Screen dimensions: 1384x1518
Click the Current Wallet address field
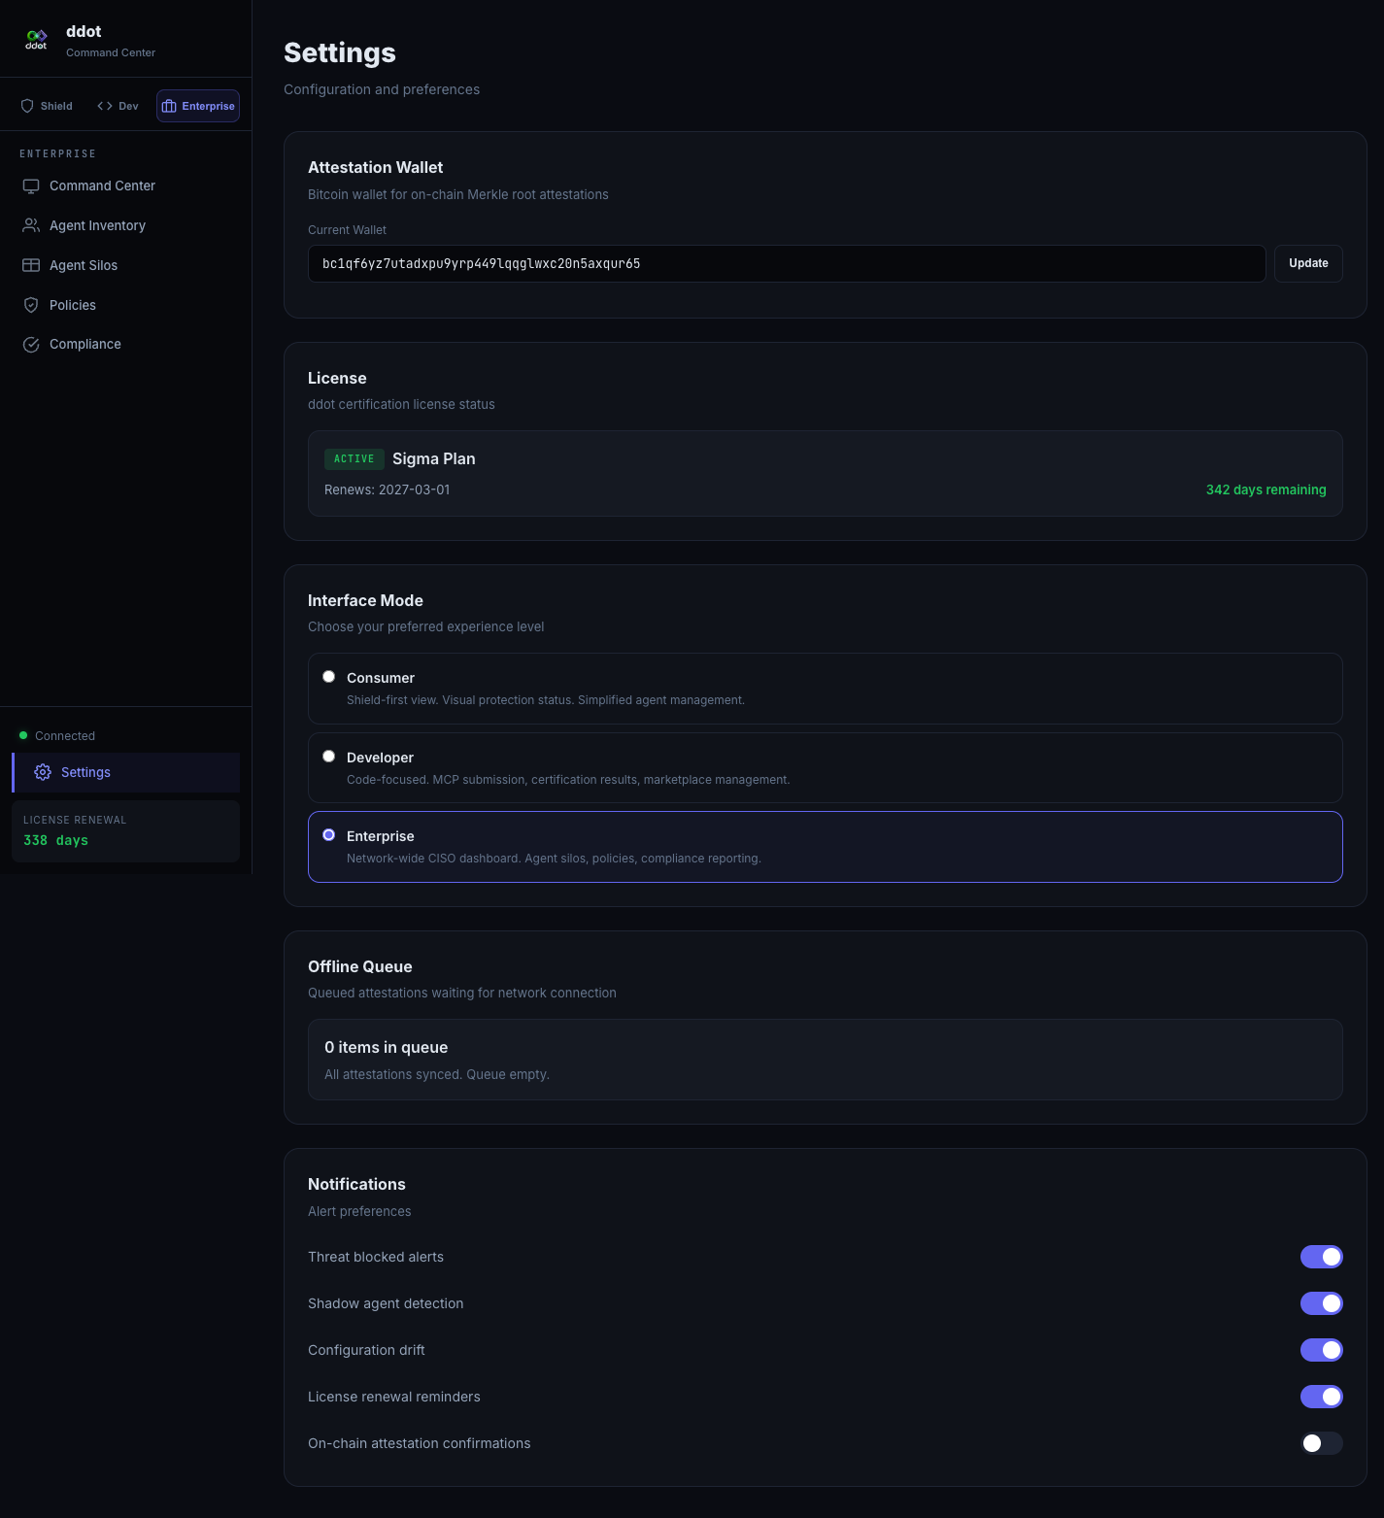pyautogui.click(x=786, y=263)
